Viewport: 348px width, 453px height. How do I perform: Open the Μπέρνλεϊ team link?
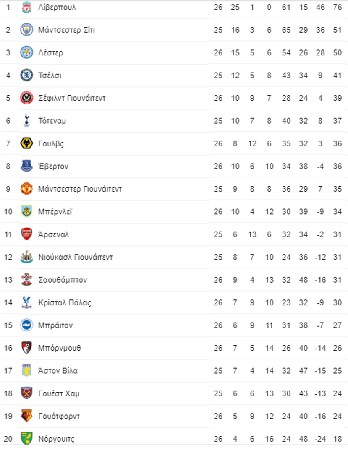pyautogui.click(x=55, y=211)
